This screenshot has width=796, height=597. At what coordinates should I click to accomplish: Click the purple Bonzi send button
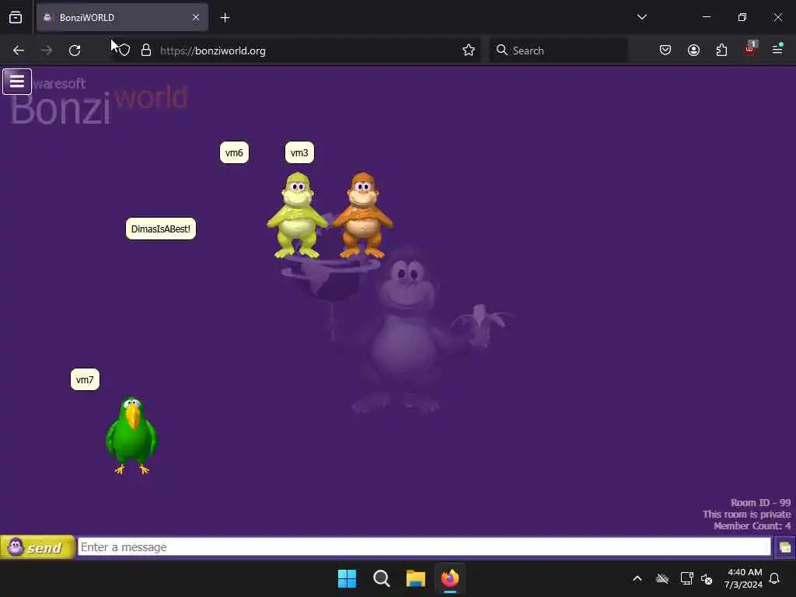coord(37,547)
